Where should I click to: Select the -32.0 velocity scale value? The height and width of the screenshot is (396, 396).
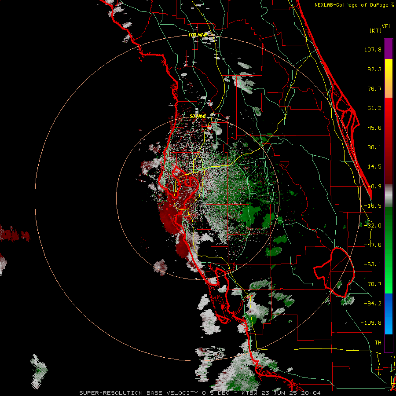[373, 226]
